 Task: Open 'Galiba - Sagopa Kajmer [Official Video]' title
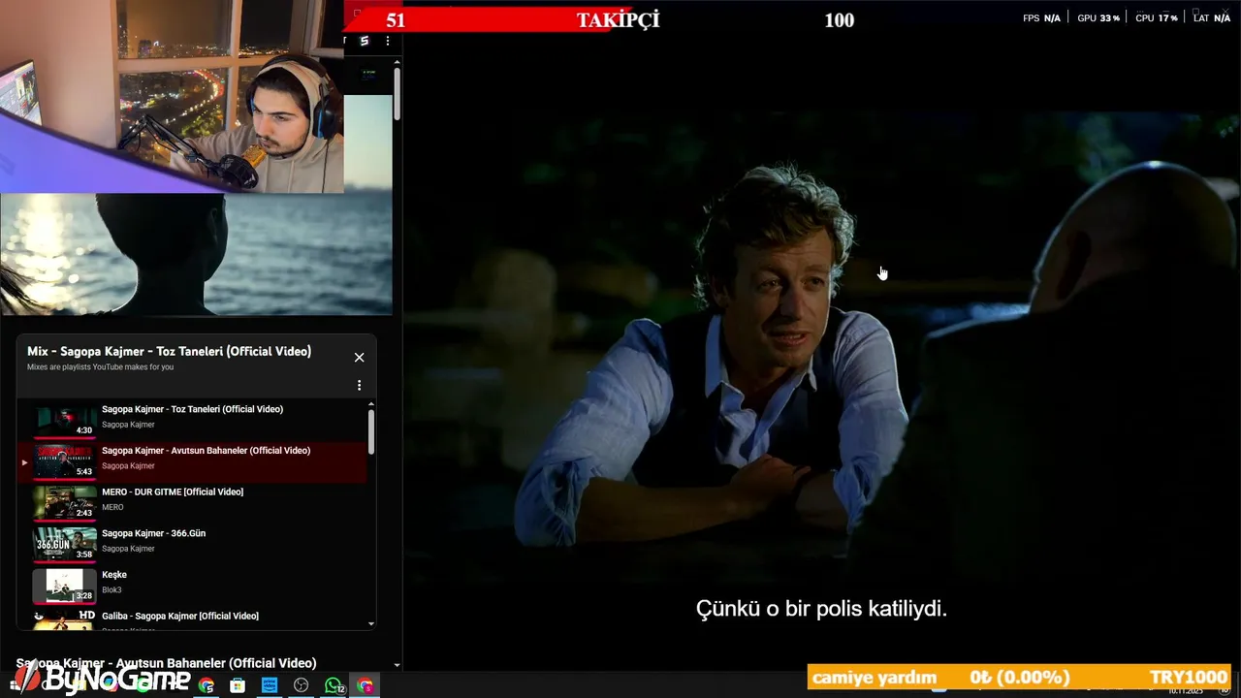(x=180, y=616)
